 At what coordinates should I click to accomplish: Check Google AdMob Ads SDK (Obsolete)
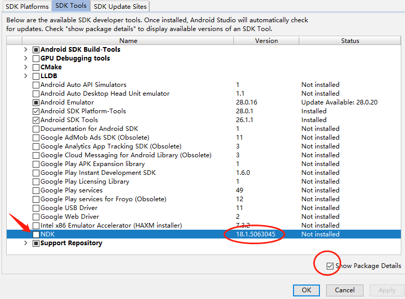[36, 138]
